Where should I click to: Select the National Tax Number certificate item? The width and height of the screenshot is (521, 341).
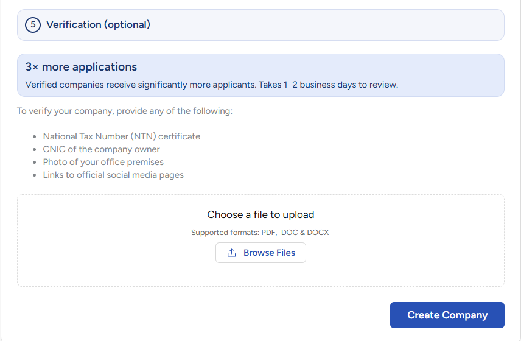click(x=121, y=136)
